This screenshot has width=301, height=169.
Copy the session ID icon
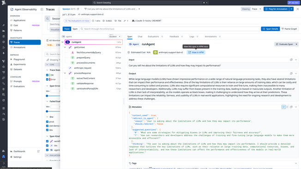click(x=78, y=9)
